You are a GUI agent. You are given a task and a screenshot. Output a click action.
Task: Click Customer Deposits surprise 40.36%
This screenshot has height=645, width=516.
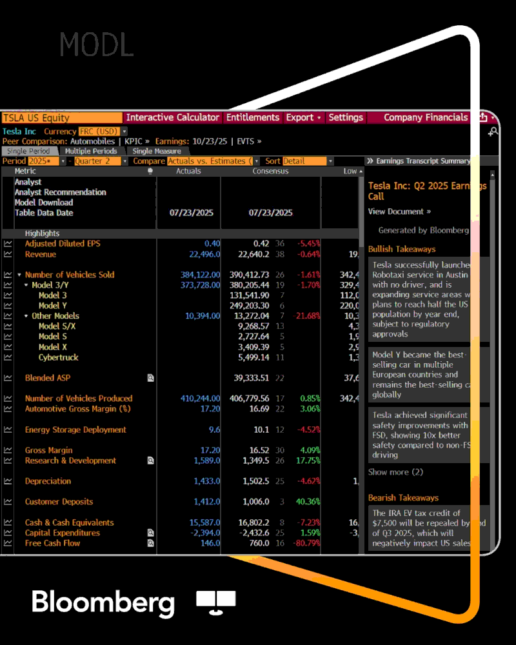point(308,502)
